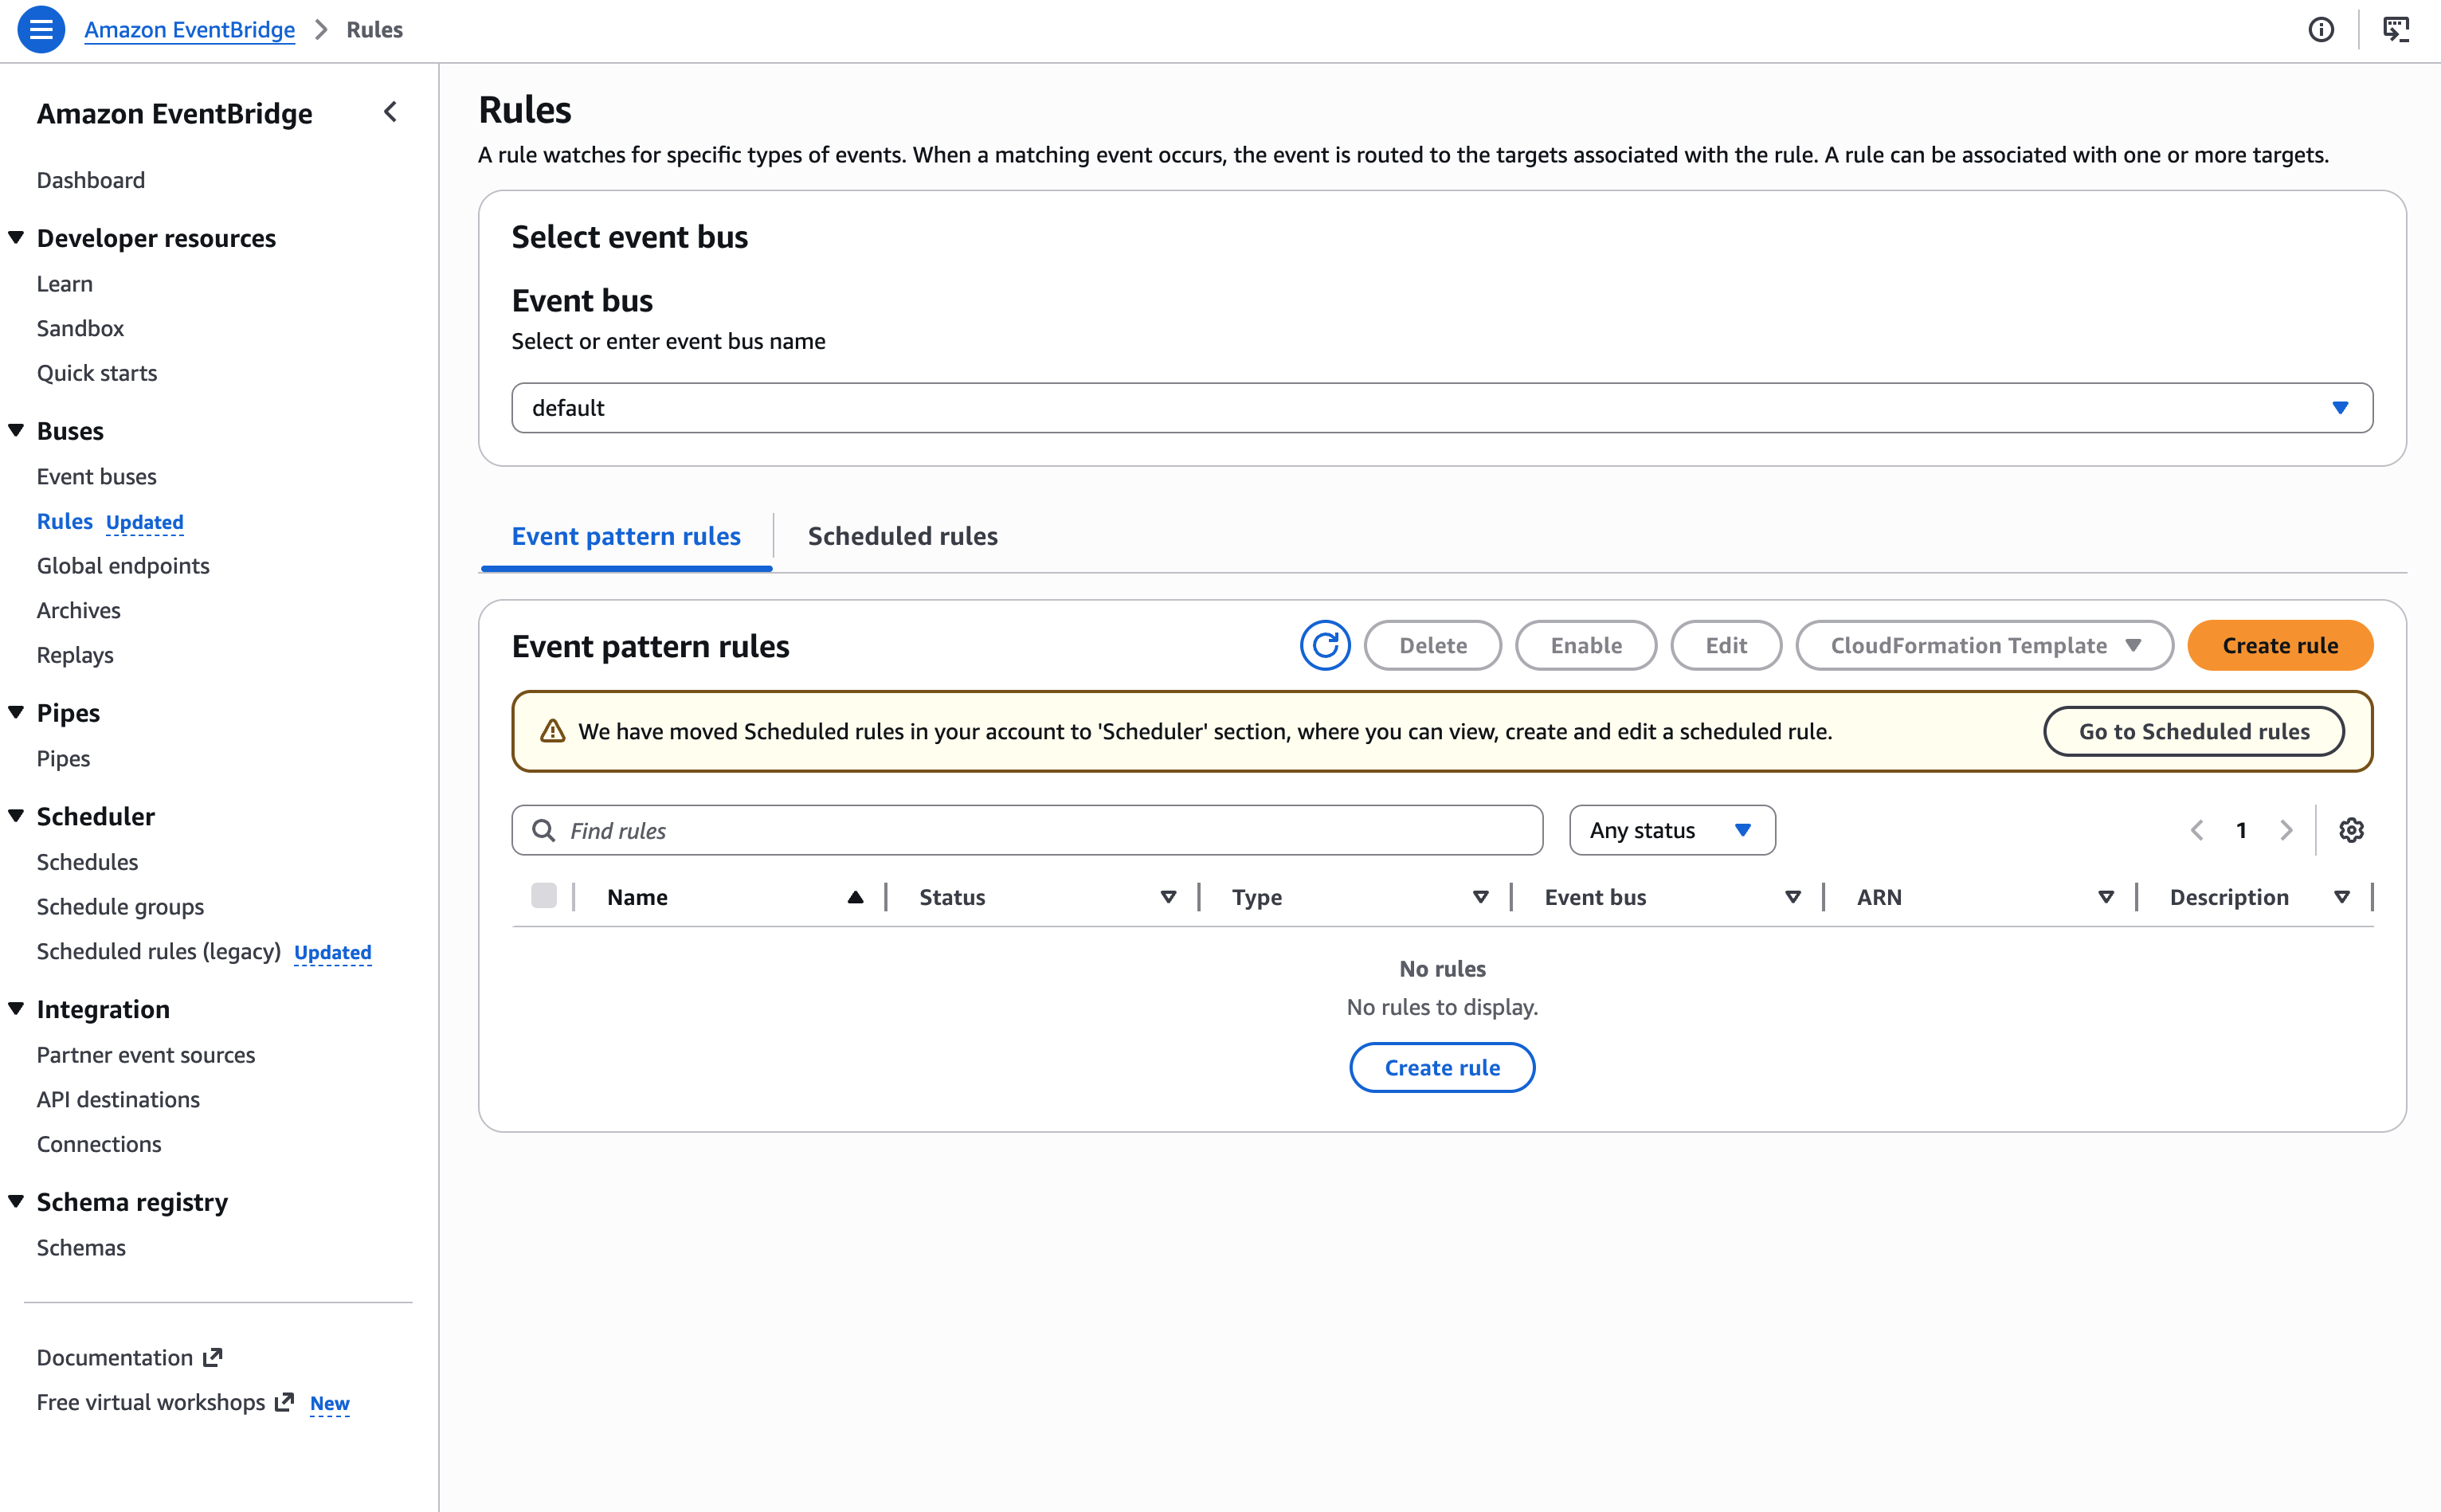Go to previous page arrow in pagination
Viewport: 2441px width, 1512px height.
(2197, 830)
